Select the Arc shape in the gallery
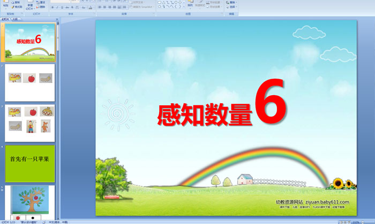Image resolution: width=375 pixels, height=224 pixels. tap(168, 6)
